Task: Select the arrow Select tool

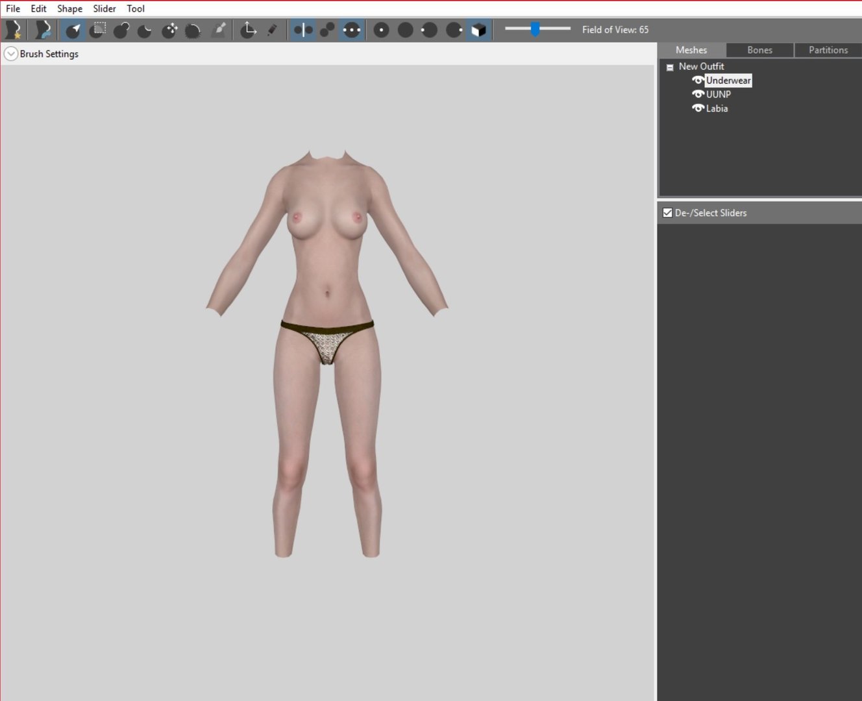Action: pos(73,30)
